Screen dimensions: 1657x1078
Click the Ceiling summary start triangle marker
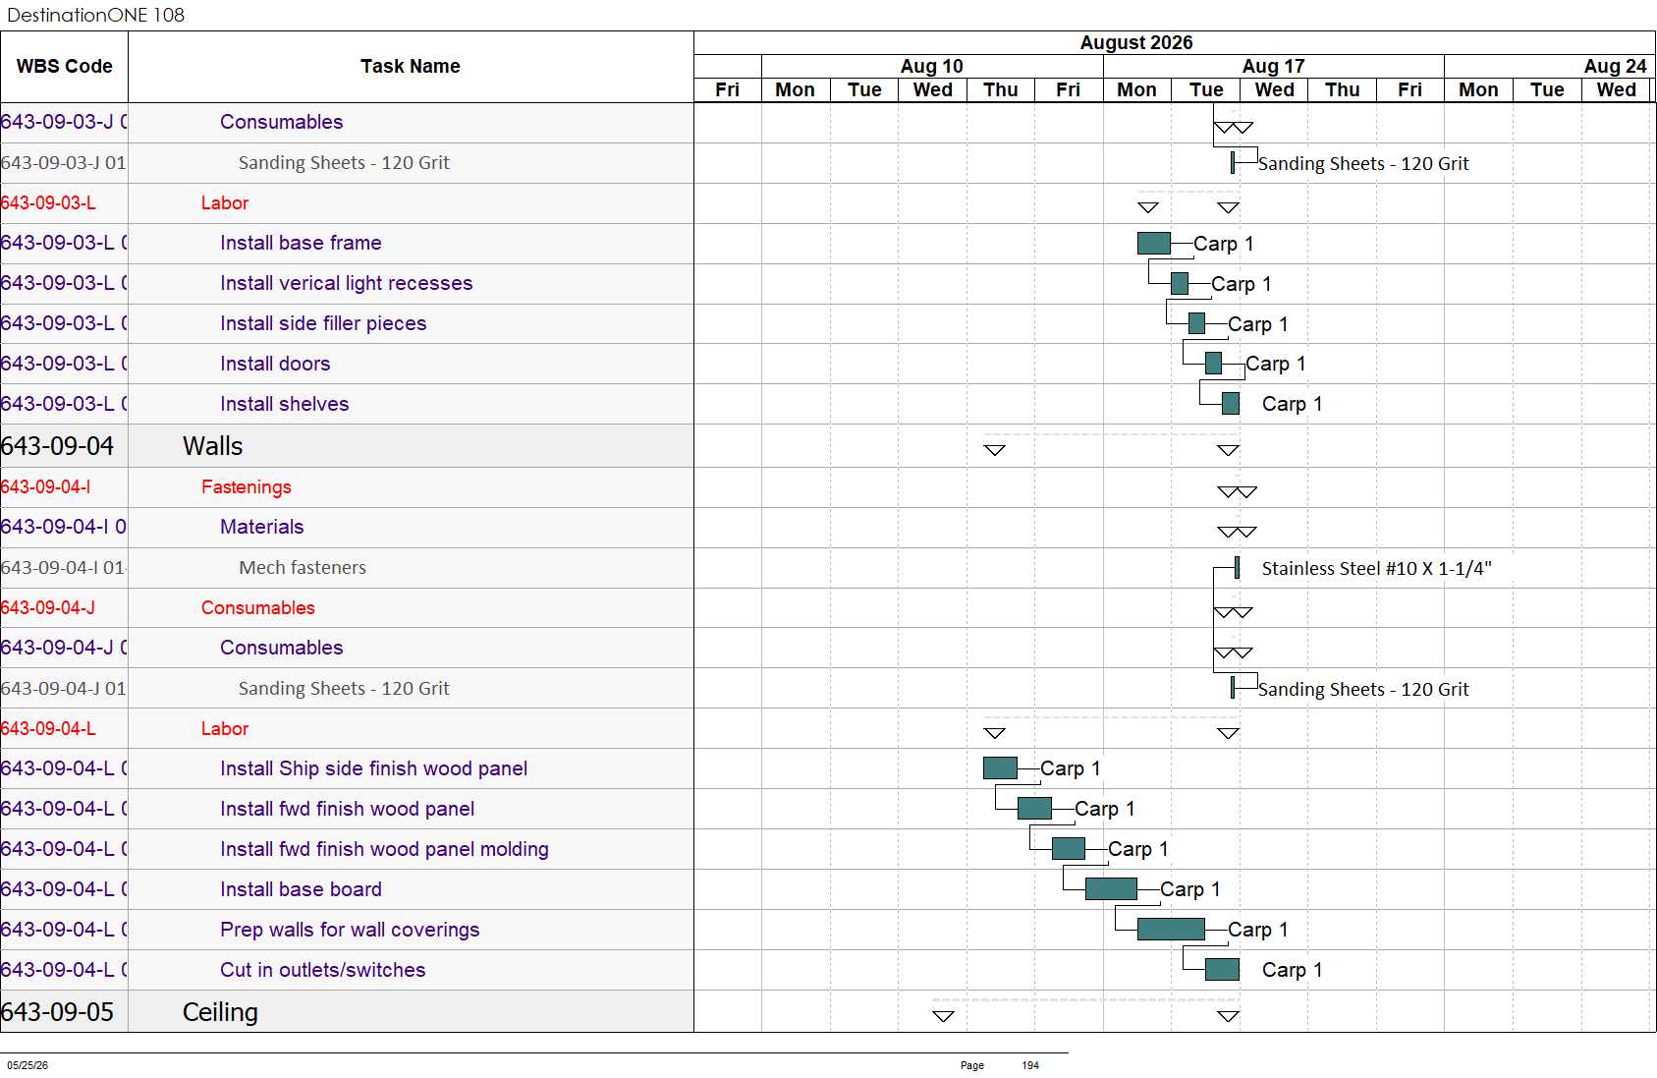pyautogui.click(x=944, y=1016)
